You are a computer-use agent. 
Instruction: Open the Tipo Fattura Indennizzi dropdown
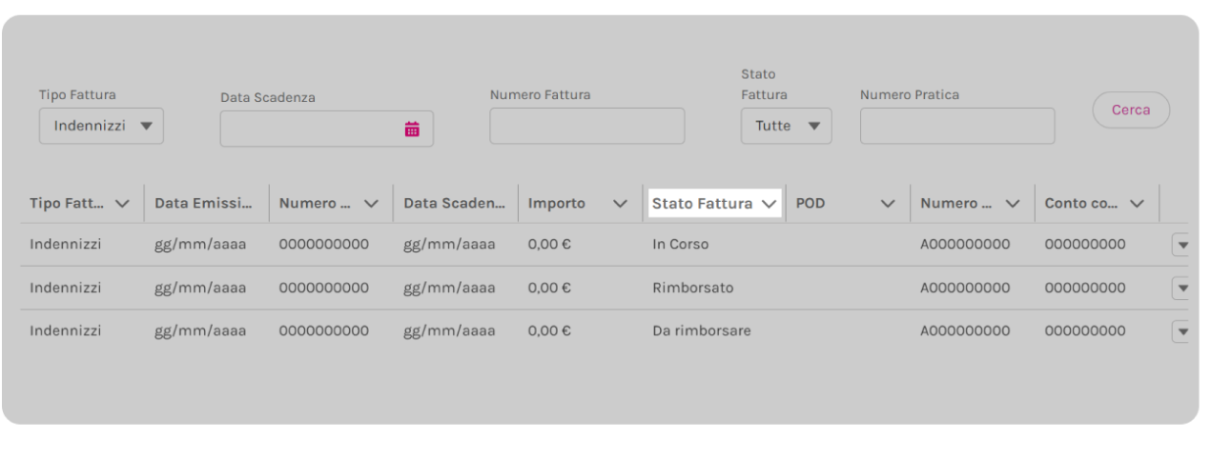click(x=101, y=126)
